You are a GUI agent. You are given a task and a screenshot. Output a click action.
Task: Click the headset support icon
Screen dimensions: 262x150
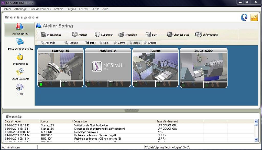(x=244, y=17)
